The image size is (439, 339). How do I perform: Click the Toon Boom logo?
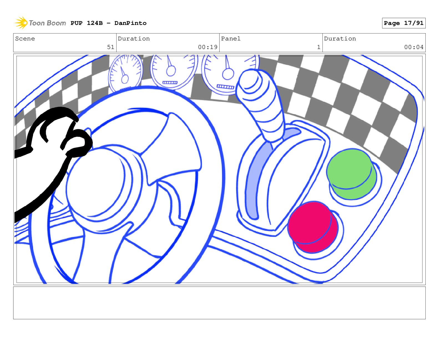[40, 23]
